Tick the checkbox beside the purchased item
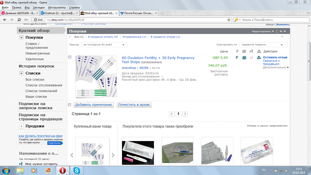 70,57
